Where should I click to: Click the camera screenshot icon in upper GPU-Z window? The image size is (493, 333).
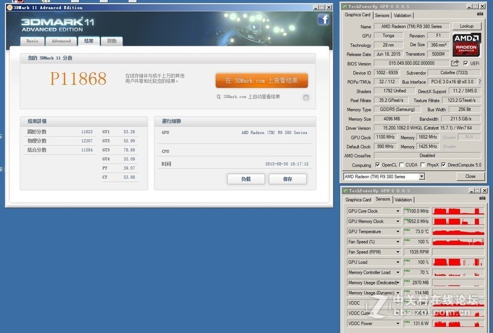click(480, 14)
